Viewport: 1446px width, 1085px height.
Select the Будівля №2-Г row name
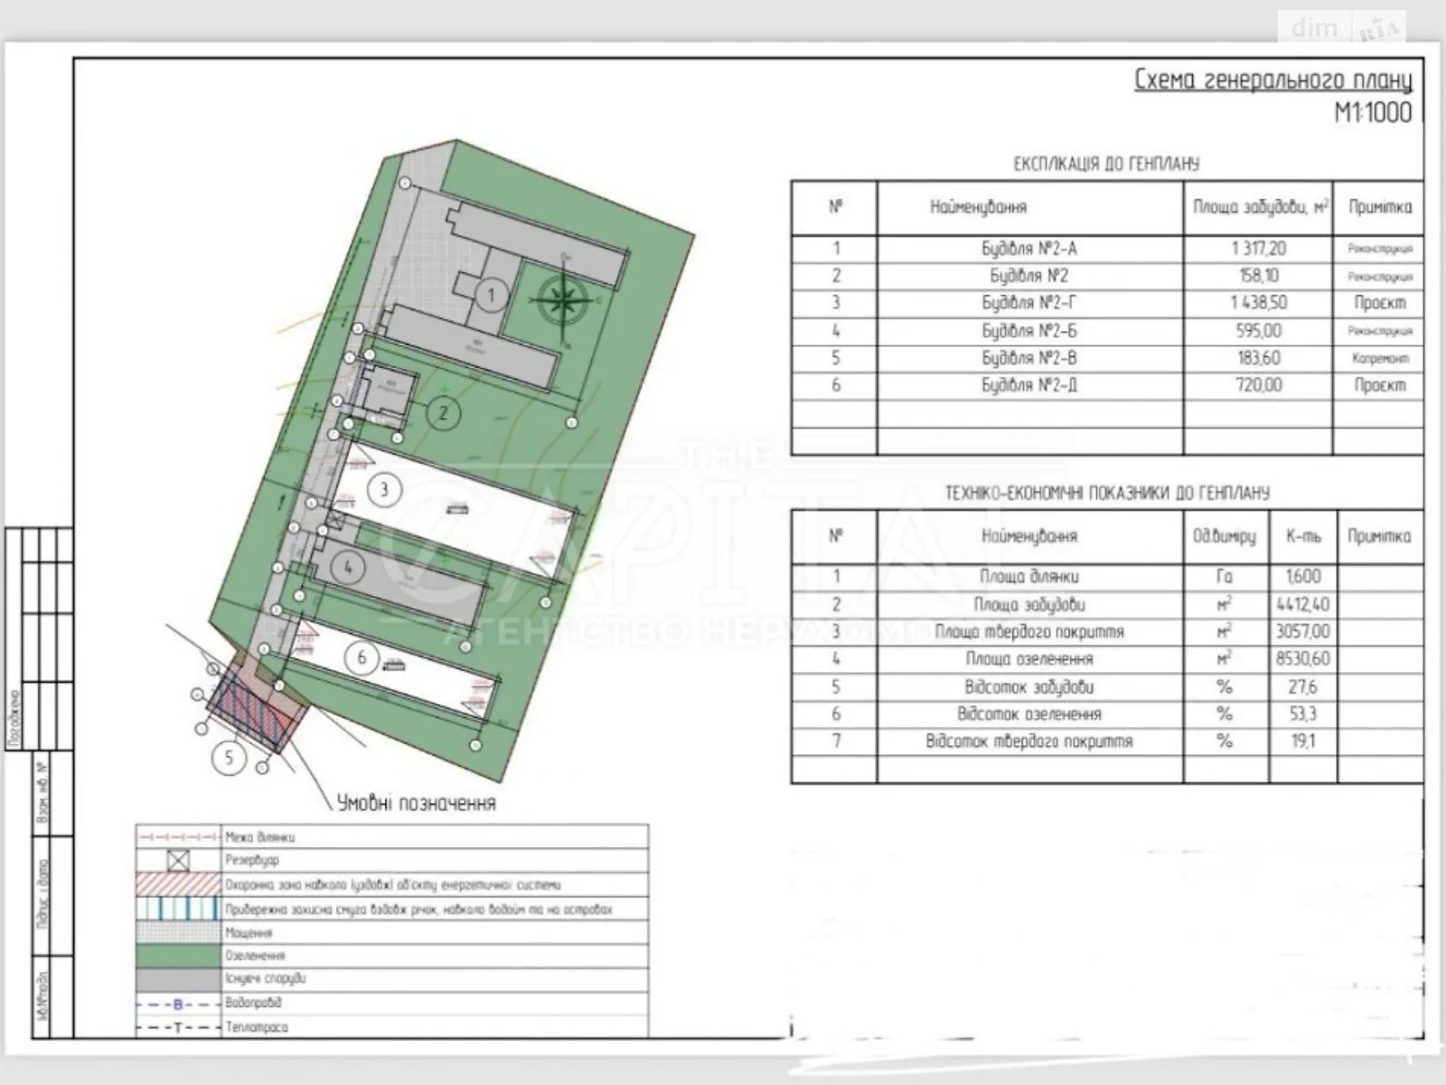[1029, 303]
